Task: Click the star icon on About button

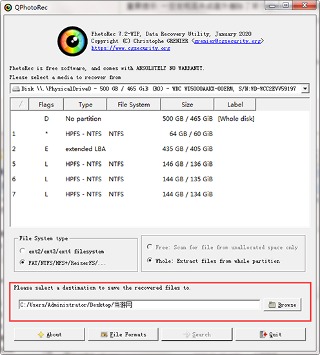Action: click(41, 334)
